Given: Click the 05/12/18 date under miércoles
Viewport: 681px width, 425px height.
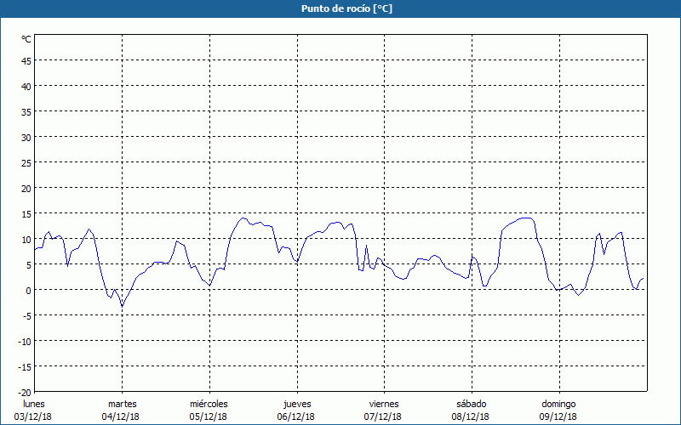Looking at the screenshot, I should click(209, 416).
